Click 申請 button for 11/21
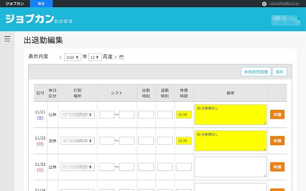The width and height of the screenshot is (306, 191). coord(277,115)
